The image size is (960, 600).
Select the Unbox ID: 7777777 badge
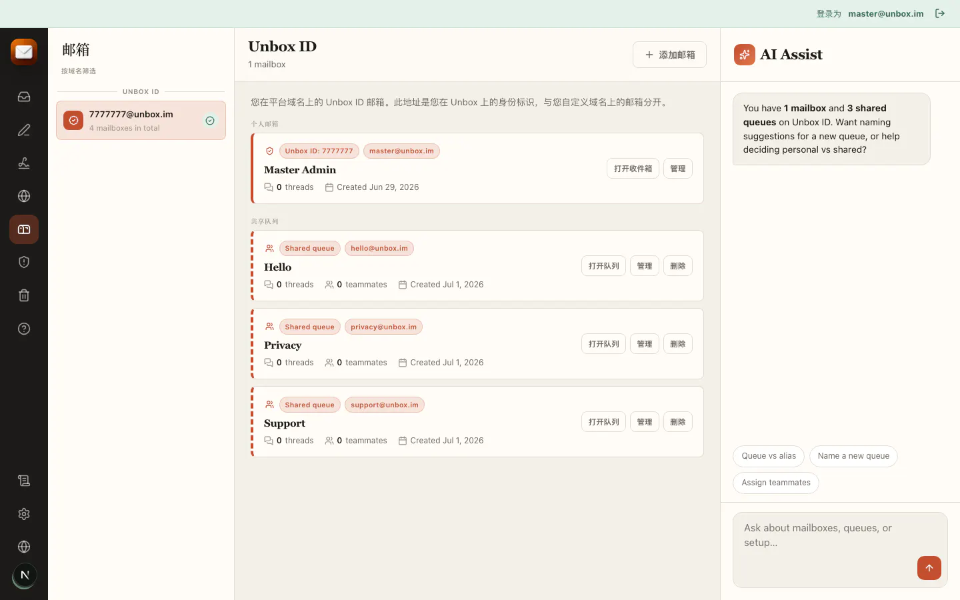[319, 151]
